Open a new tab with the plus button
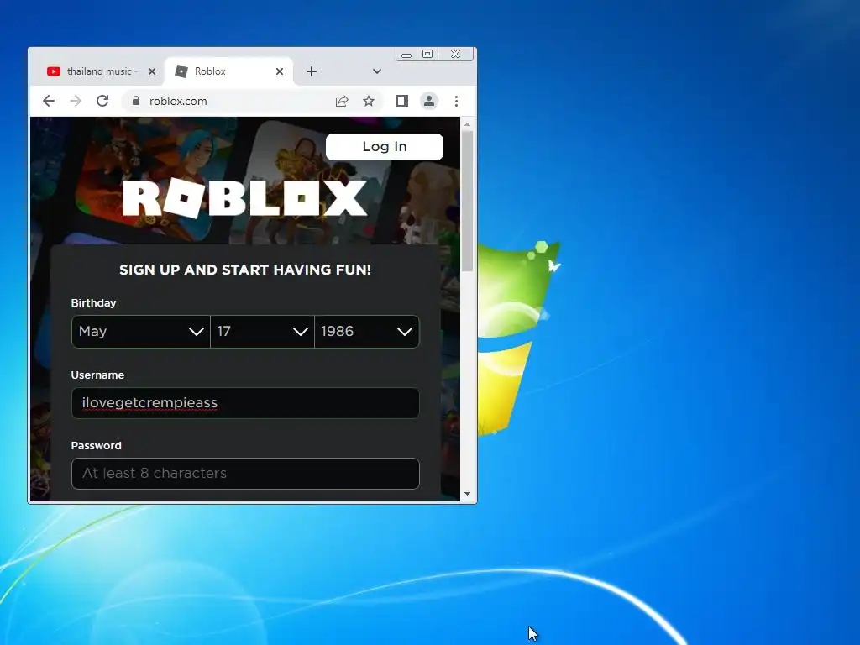 tap(312, 71)
